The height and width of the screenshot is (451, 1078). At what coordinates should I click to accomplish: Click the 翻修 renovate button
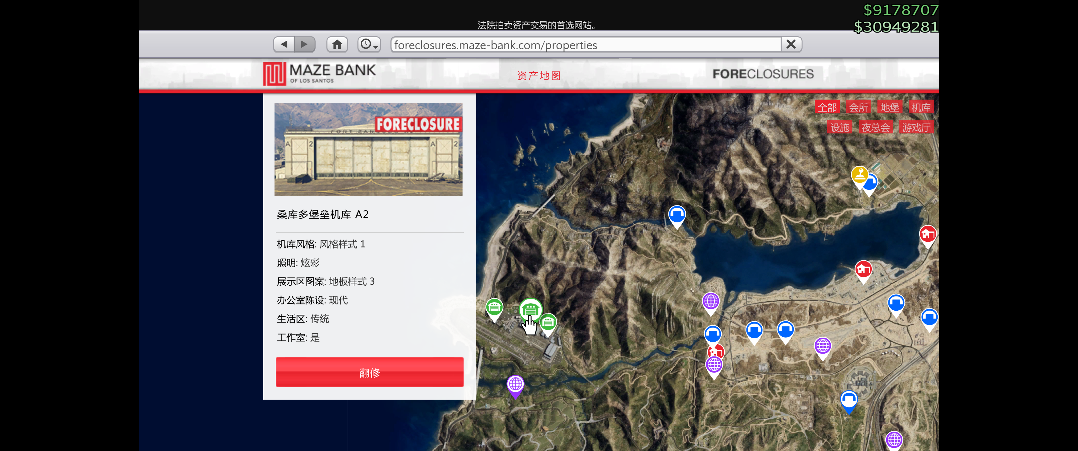pyautogui.click(x=369, y=372)
